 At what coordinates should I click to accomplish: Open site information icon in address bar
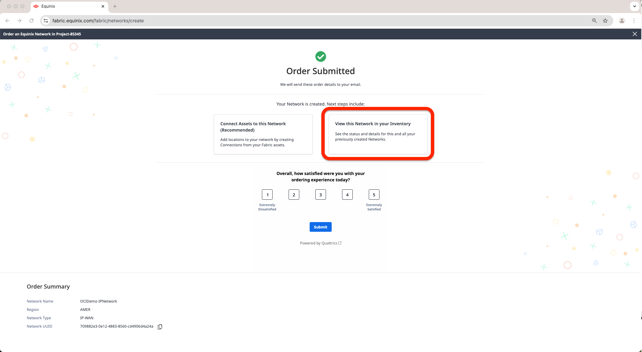[x=46, y=21]
